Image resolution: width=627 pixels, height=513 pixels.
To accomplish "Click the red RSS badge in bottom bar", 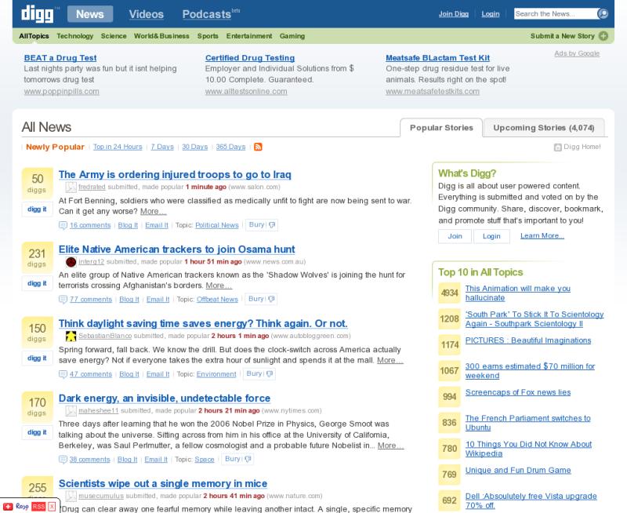I will (38, 507).
